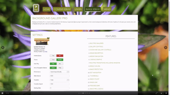170x95 pixels.
Task: Choose the green selected Theme option
Action: click(x=60, y=60)
